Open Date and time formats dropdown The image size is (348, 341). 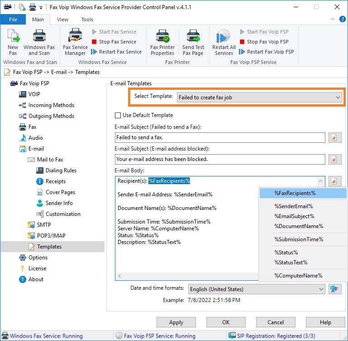[257, 289]
